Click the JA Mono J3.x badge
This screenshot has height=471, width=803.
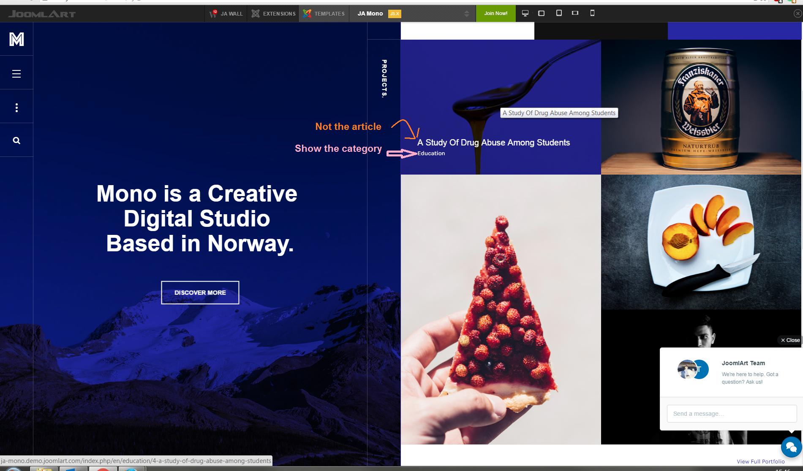[395, 13]
